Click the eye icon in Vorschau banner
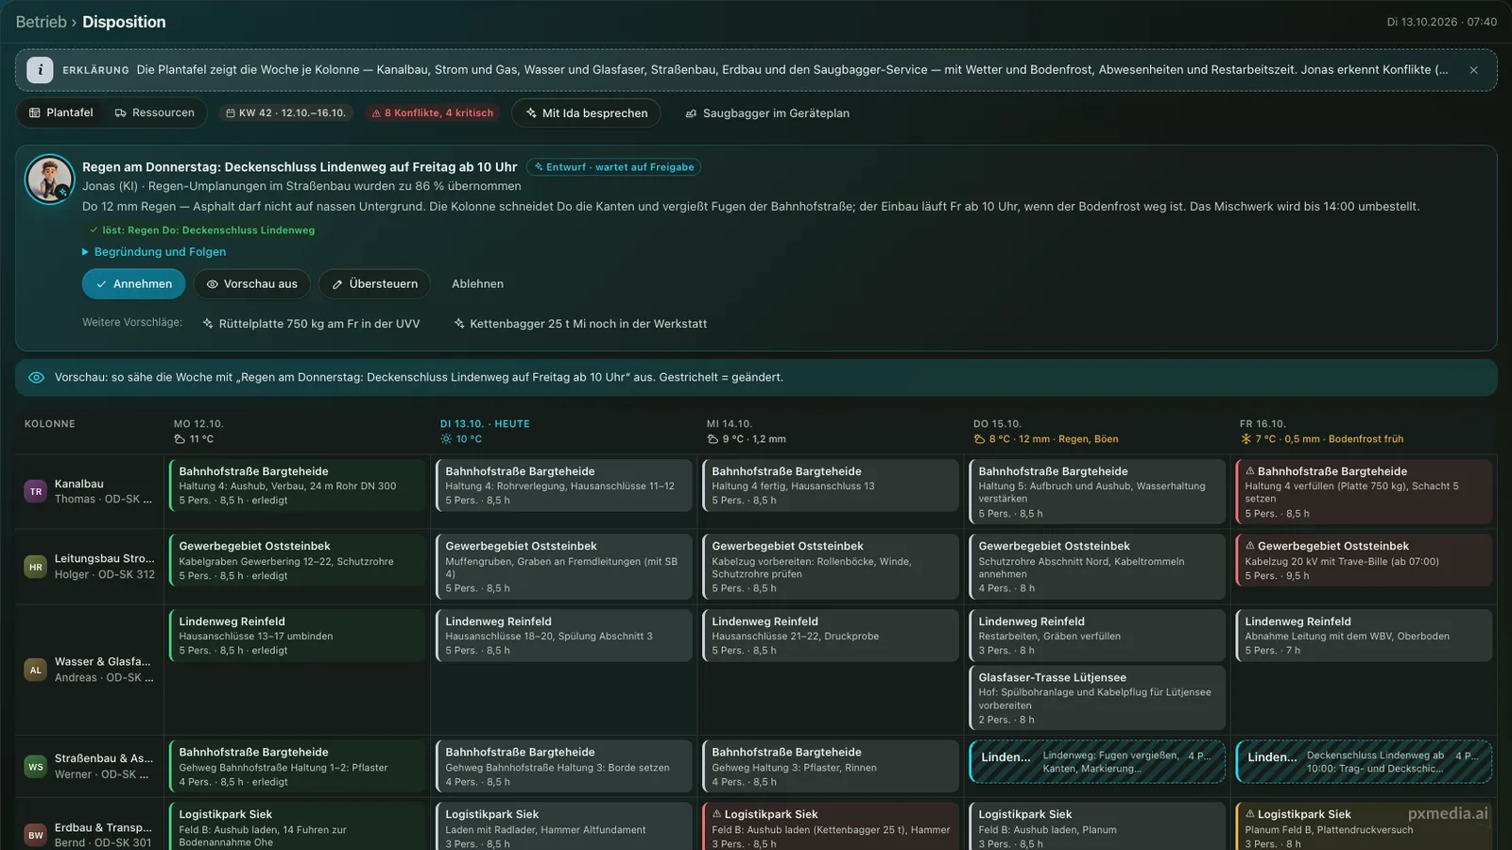The width and height of the screenshot is (1512, 850). [36, 378]
